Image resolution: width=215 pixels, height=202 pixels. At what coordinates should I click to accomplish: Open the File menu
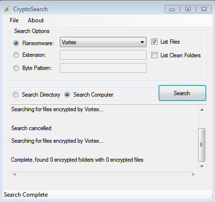[x=14, y=20]
